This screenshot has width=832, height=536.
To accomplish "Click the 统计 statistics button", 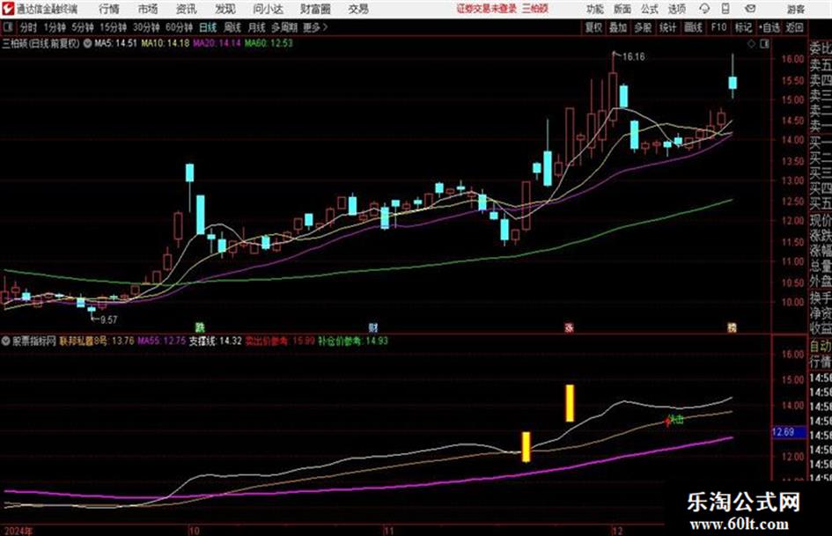I will point(668,27).
